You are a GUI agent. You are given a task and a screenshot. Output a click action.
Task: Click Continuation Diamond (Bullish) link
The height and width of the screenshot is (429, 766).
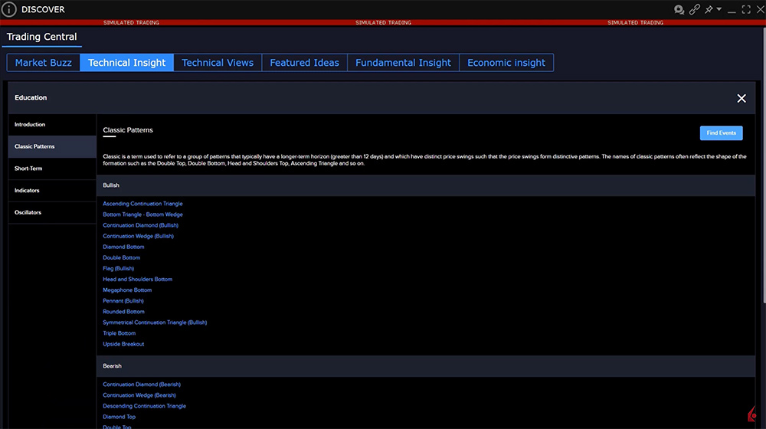(x=141, y=225)
